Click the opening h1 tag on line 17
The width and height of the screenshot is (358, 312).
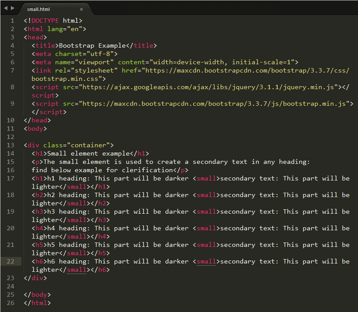pos(39,179)
